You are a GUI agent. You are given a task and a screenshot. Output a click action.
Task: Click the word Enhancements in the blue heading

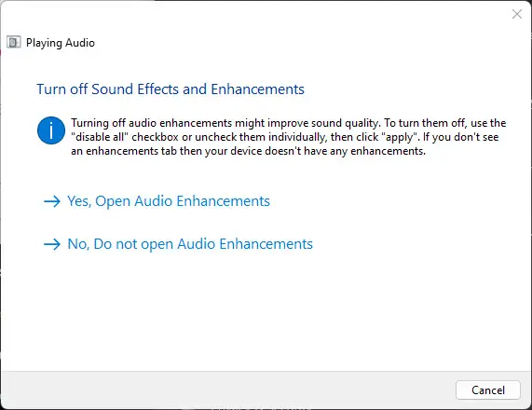click(257, 89)
